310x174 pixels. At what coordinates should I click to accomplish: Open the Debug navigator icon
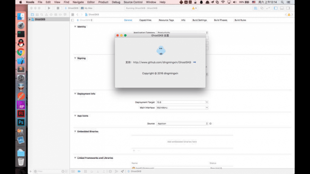(56, 15)
